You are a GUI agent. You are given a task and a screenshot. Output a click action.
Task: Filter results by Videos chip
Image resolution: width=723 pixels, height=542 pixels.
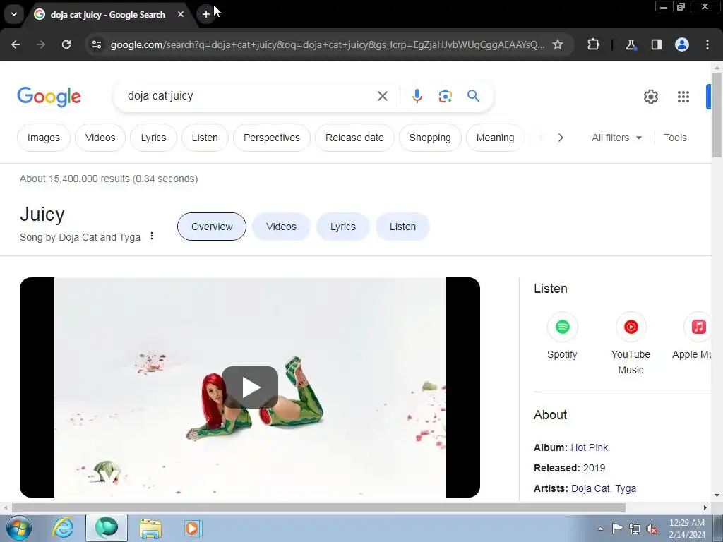tap(100, 138)
